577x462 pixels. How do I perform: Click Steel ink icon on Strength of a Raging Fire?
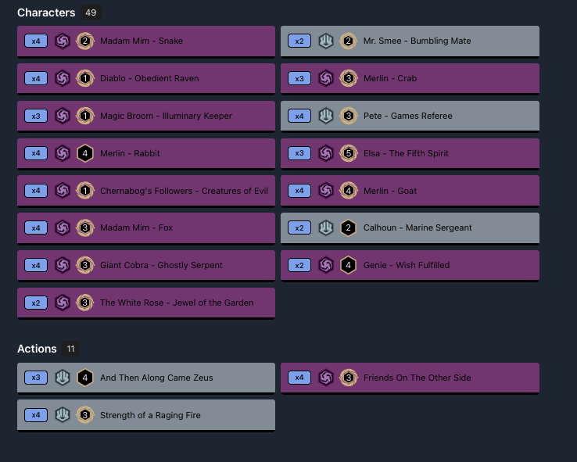(63, 415)
